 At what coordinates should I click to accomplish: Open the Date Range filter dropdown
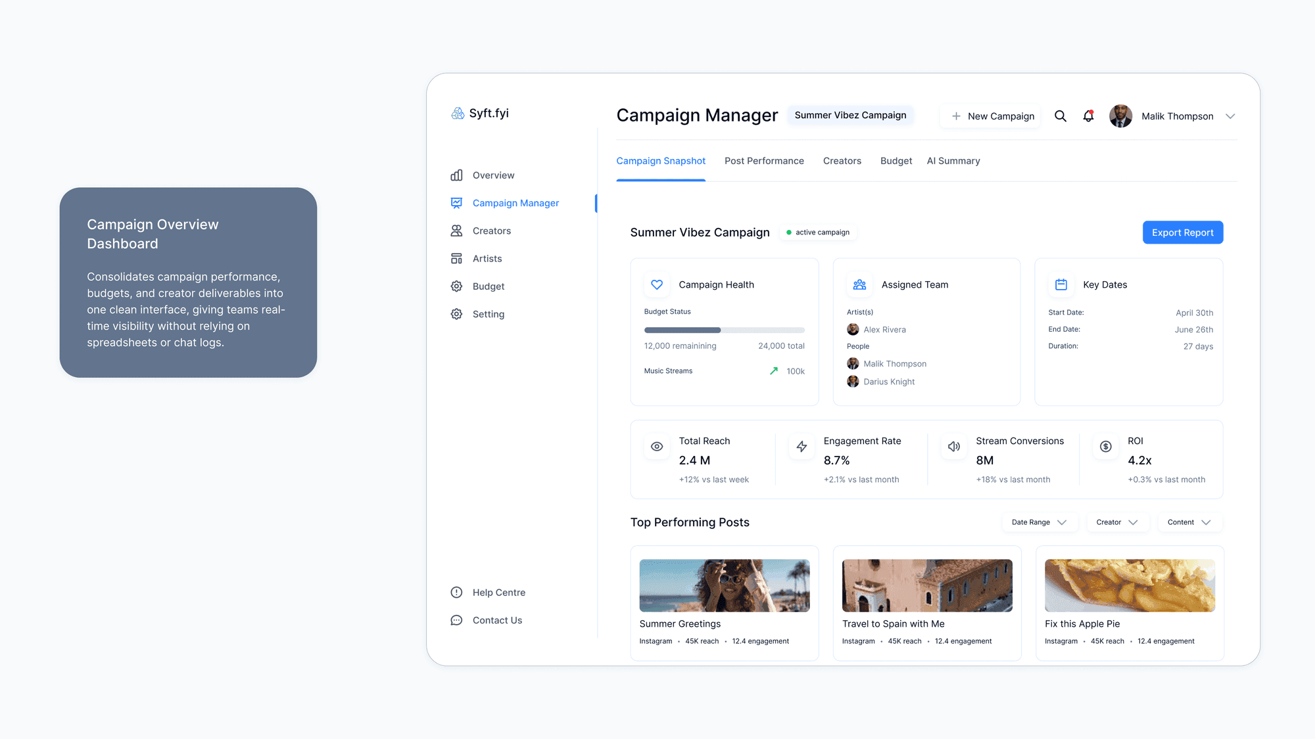(x=1040, y=522)
